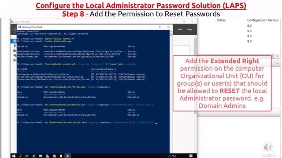Launch Internet Explorer from taskbar

pyautogui.click(x=34, y=156)
